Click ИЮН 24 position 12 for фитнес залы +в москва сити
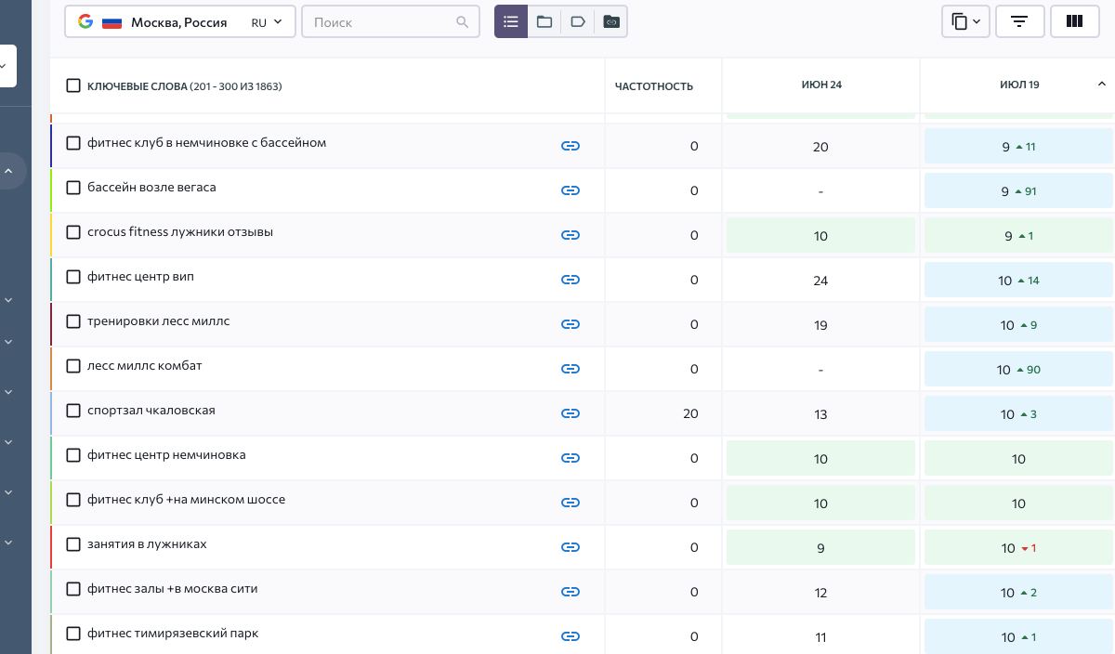The image size is (1115, 654). (820, 593)
